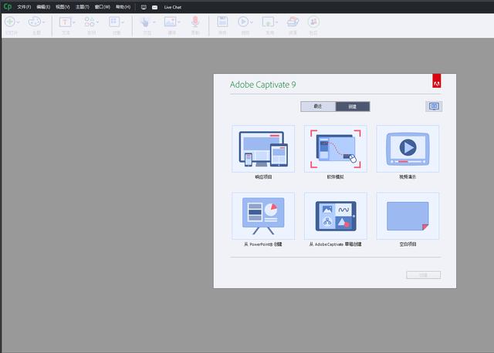Expand the Interactions dropdown arrow
Viewport: 494px width, 353px height.
[154, 22]
